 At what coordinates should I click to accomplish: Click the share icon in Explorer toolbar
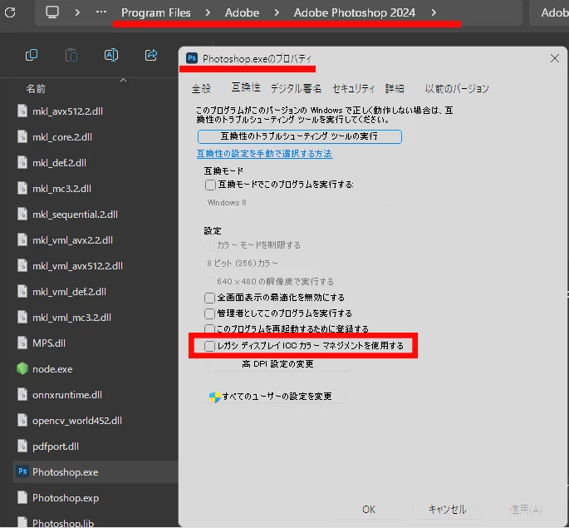coord(151,55)
